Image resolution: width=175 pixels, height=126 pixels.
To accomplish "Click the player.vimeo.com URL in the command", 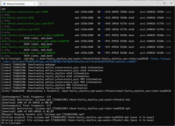I will point(86,60).
